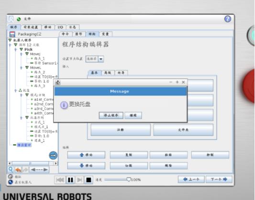Click the tree's horizontal scrollbar right arrow

tap(56, 163)
